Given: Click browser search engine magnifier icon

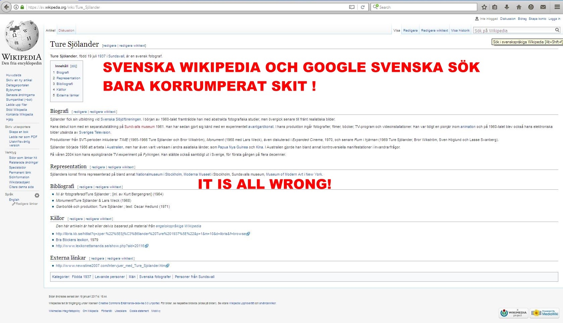Looking at the screenshot, I should (375, 7).
